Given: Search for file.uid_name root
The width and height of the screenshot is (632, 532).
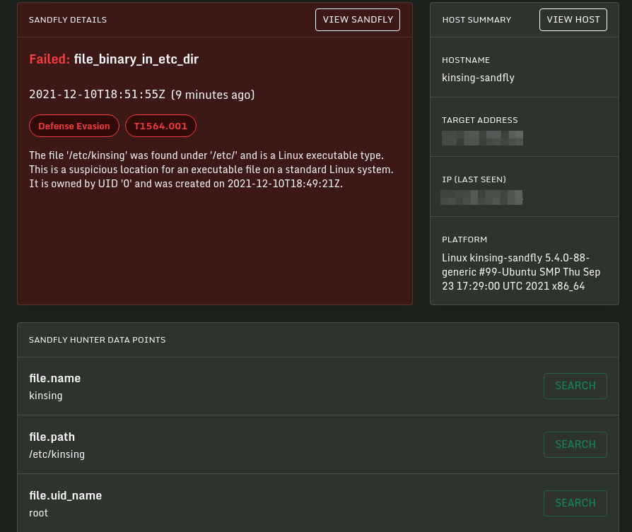Looking at the screenshot, I should click(x=575, y=503).
